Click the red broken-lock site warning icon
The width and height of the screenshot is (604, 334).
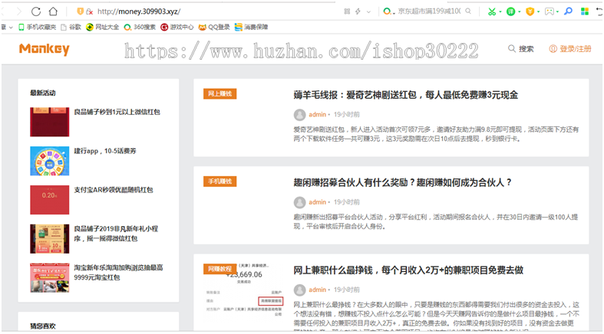click(89, 12)
